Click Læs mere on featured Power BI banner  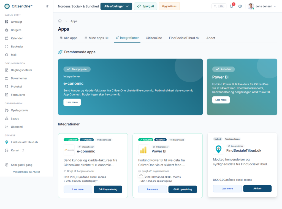tap(221, 100)
